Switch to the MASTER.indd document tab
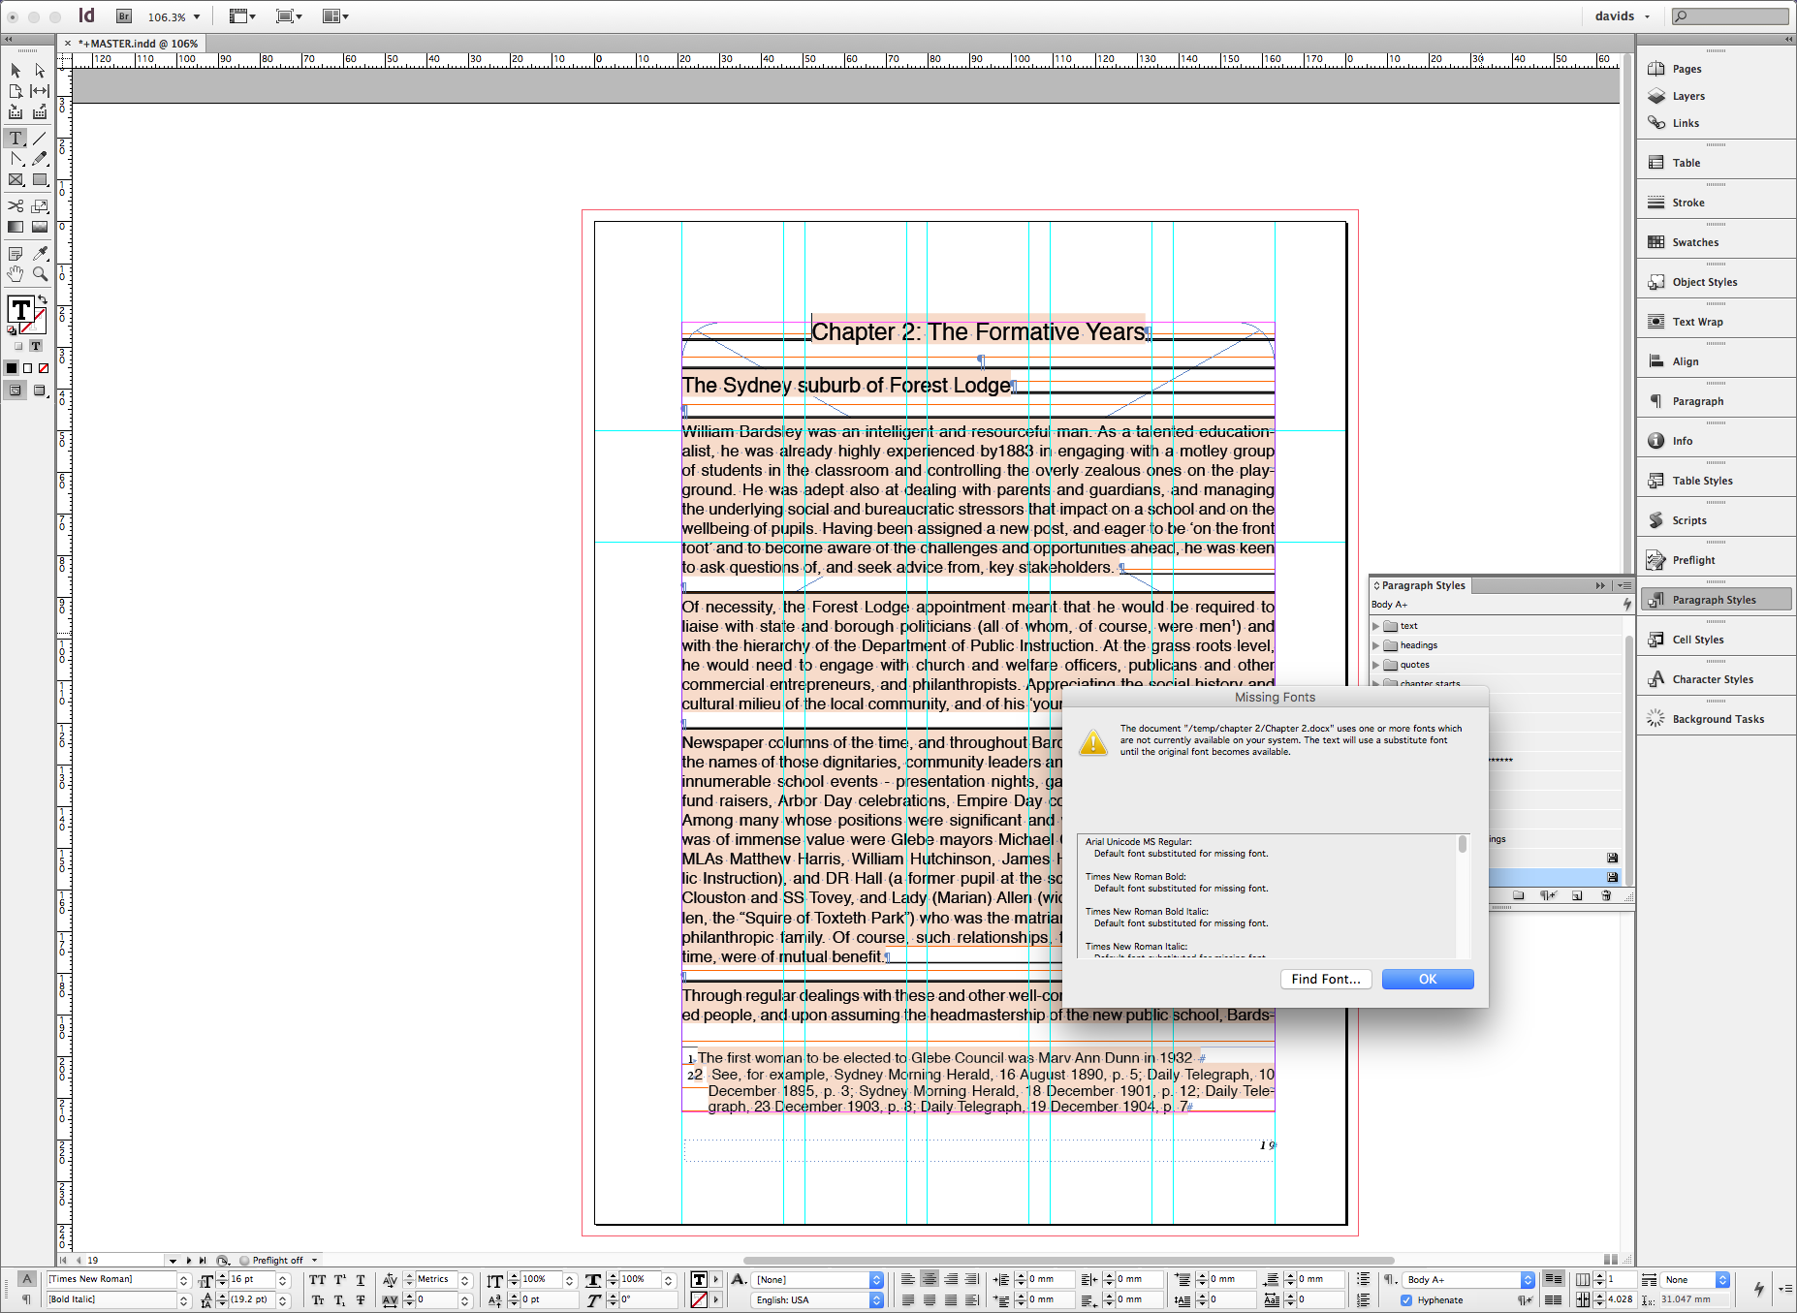 [138, 44]
